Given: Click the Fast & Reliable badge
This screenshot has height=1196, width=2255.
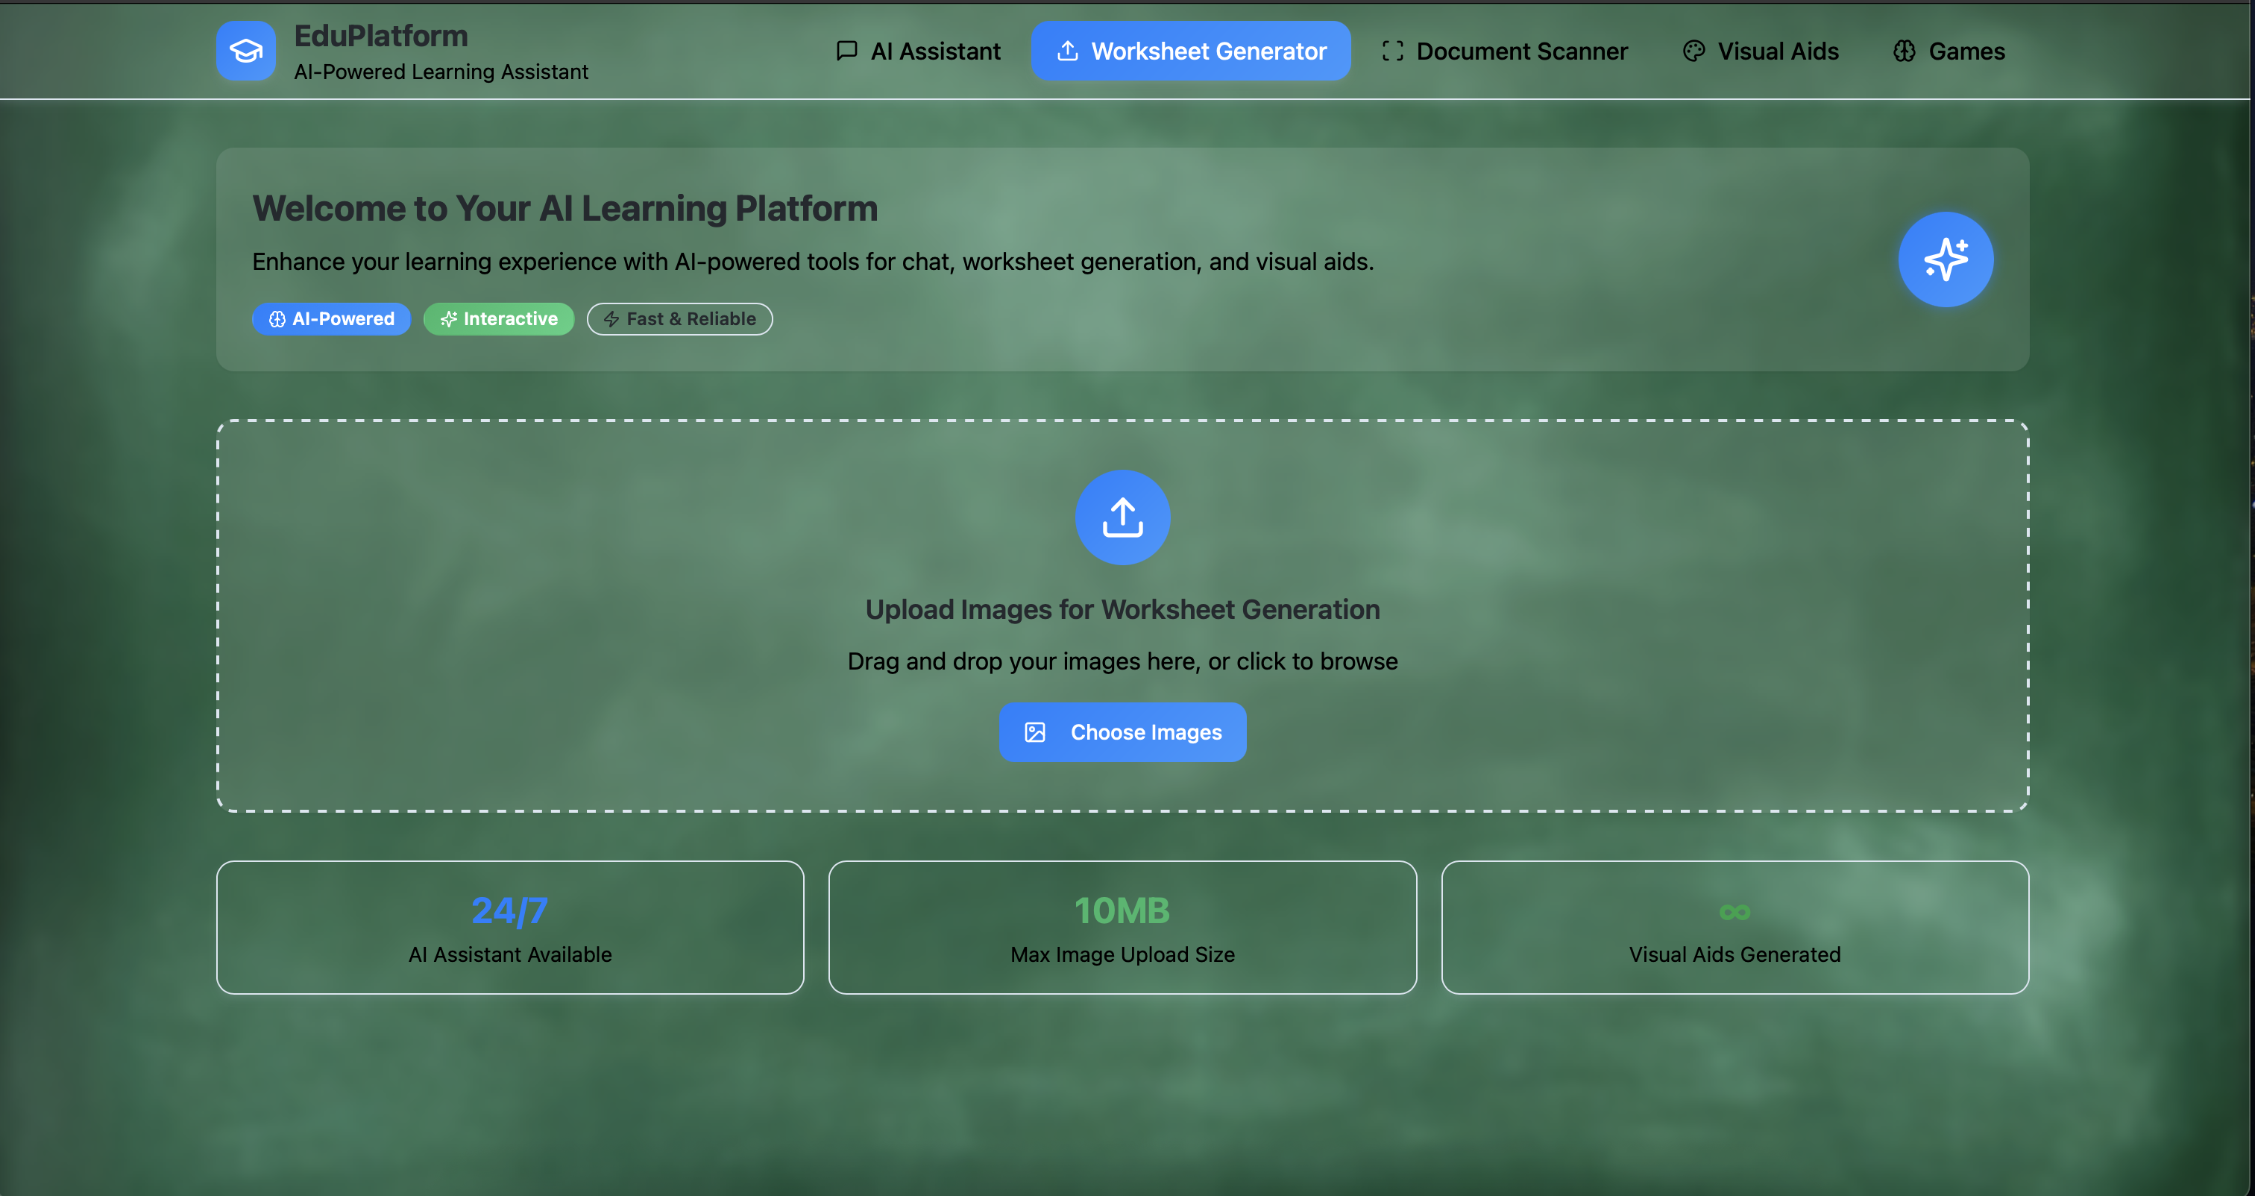Looking at the screenshot, I should 679,318.
